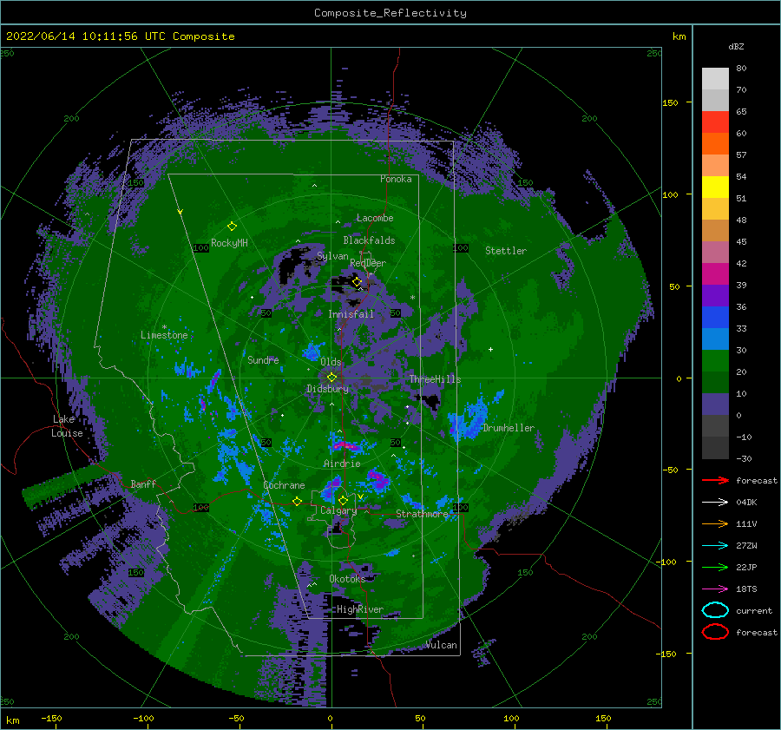781x730 pixels.
Task: Choose the magenta 18TS arrow legend icon
Action: pos(715,589)
